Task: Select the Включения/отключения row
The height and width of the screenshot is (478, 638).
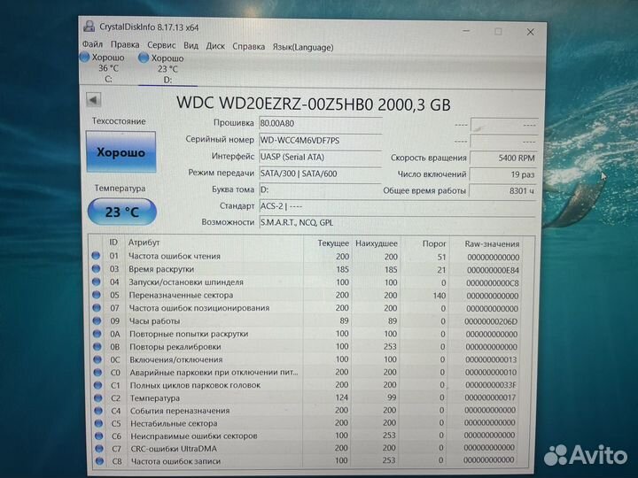Action: (306, 359)
